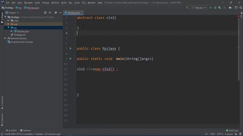243x136 pixels.
Task: Fold the Myclass class code block
Action: [76, 49]
